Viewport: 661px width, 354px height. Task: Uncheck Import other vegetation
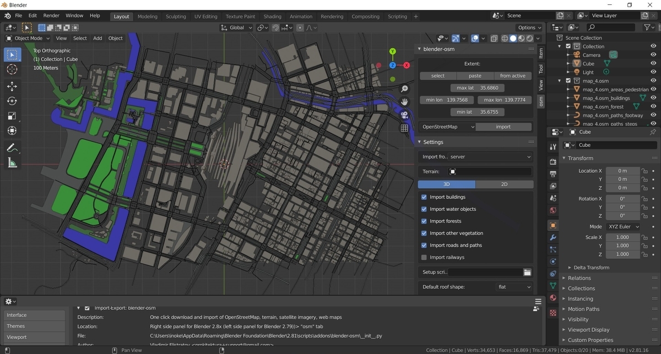pyautogui.click(x=424, y=233)
